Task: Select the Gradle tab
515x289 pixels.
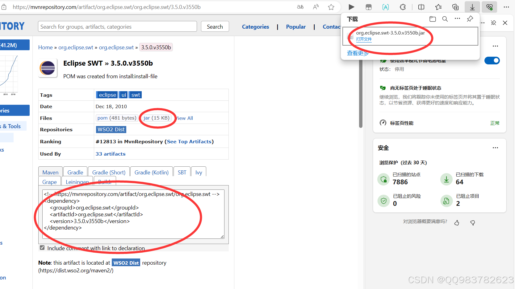Action: pos(75,172)
